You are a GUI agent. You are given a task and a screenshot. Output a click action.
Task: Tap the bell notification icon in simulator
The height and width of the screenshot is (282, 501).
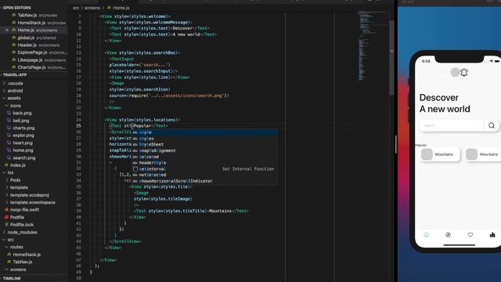pyautogui.click(x=464, y=73)
